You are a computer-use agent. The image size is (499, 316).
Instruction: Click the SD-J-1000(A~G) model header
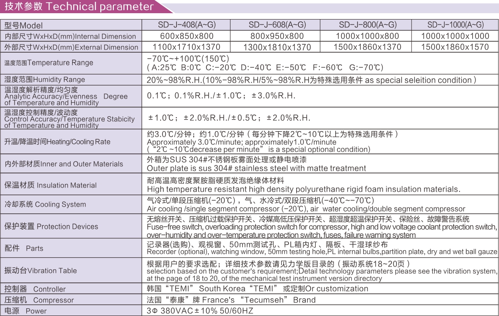(x=455, y=25)
